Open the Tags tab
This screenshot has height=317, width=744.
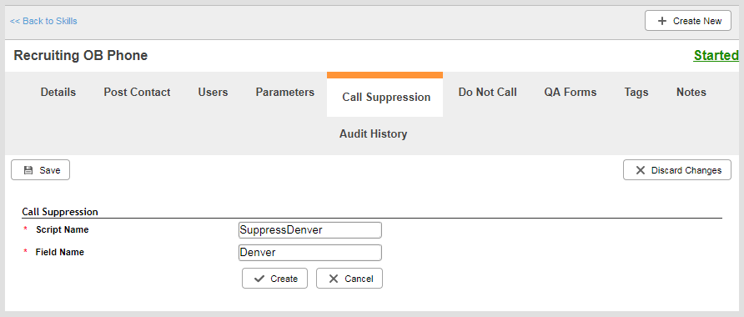pos(636,92)
